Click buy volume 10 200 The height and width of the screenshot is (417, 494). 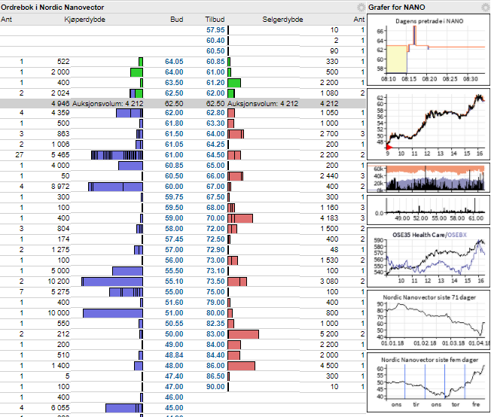[x=59, y=282]
